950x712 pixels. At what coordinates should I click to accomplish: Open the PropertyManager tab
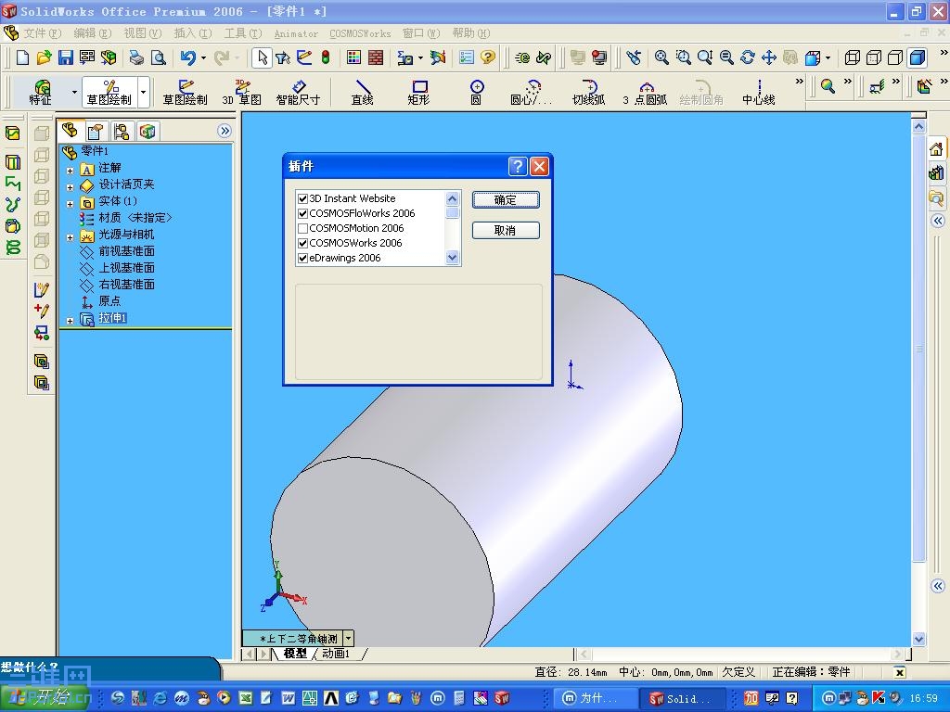96,131
